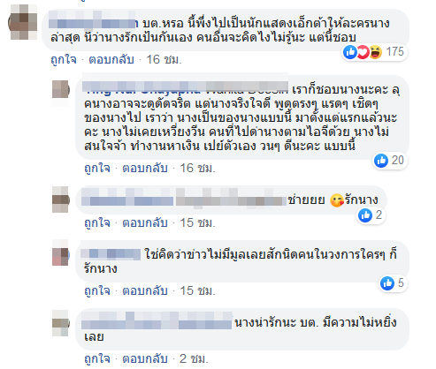Click the heart reaction icon beside 175
The image size is (436, 369).
(363, 52)
